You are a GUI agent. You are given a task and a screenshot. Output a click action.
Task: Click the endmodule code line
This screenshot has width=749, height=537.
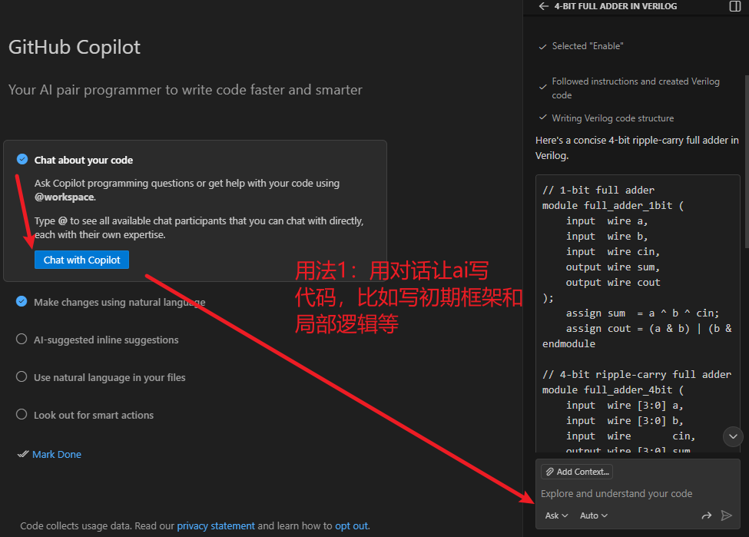pos(568,344)
